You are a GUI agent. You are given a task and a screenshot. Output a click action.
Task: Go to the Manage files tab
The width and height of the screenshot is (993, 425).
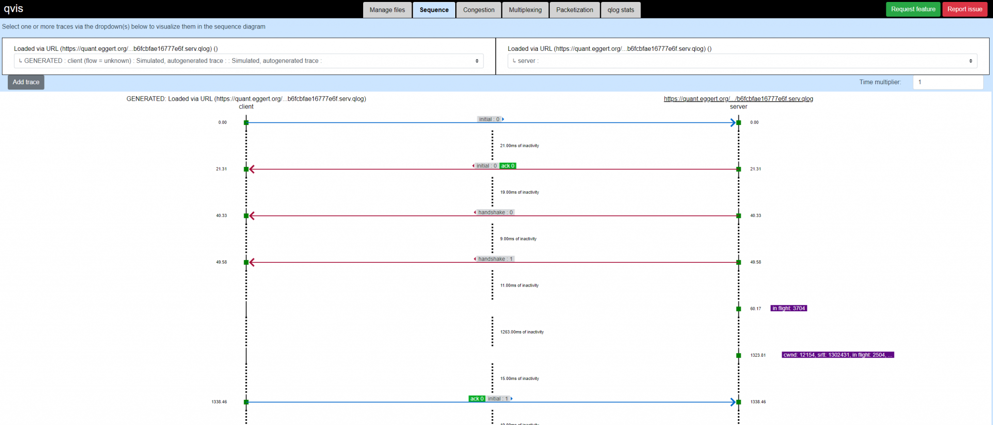tap(387, 10)
